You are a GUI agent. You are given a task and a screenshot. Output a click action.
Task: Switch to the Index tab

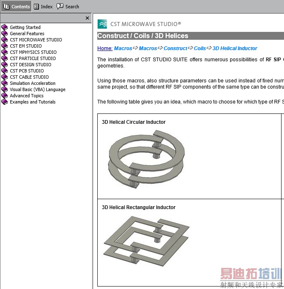coord(43,7)
